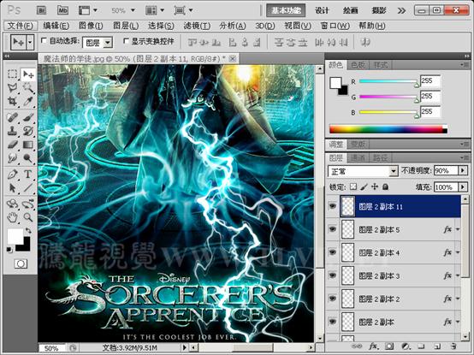This screenshot has height=355, width=474.
Task: Select the Crop tool
Action: (x=12, y=101)
